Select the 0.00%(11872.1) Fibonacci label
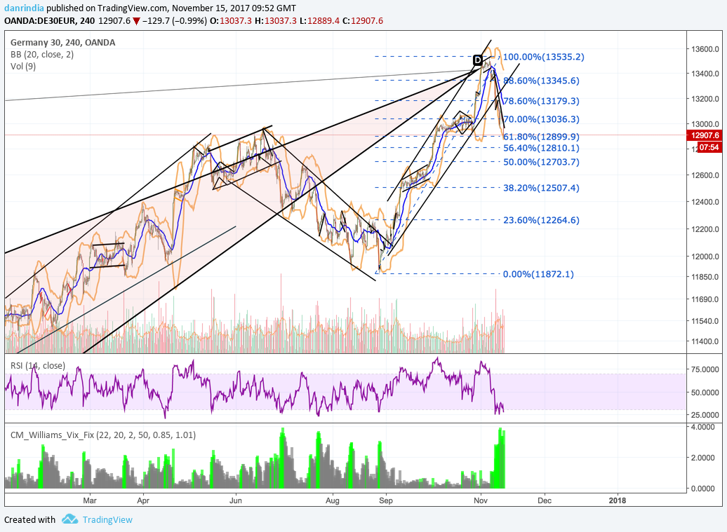 [538, 274]
